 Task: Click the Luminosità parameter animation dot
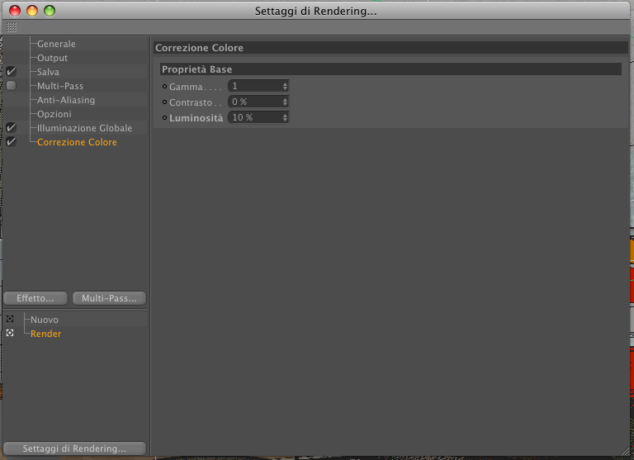point(164,118)
